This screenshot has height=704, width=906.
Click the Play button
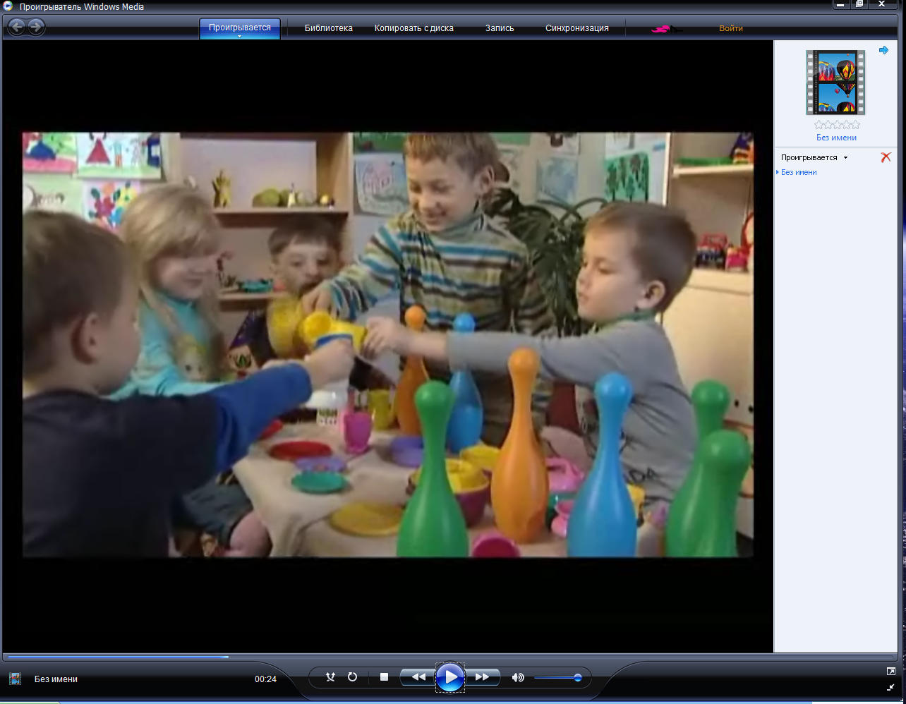pos(450,678)
